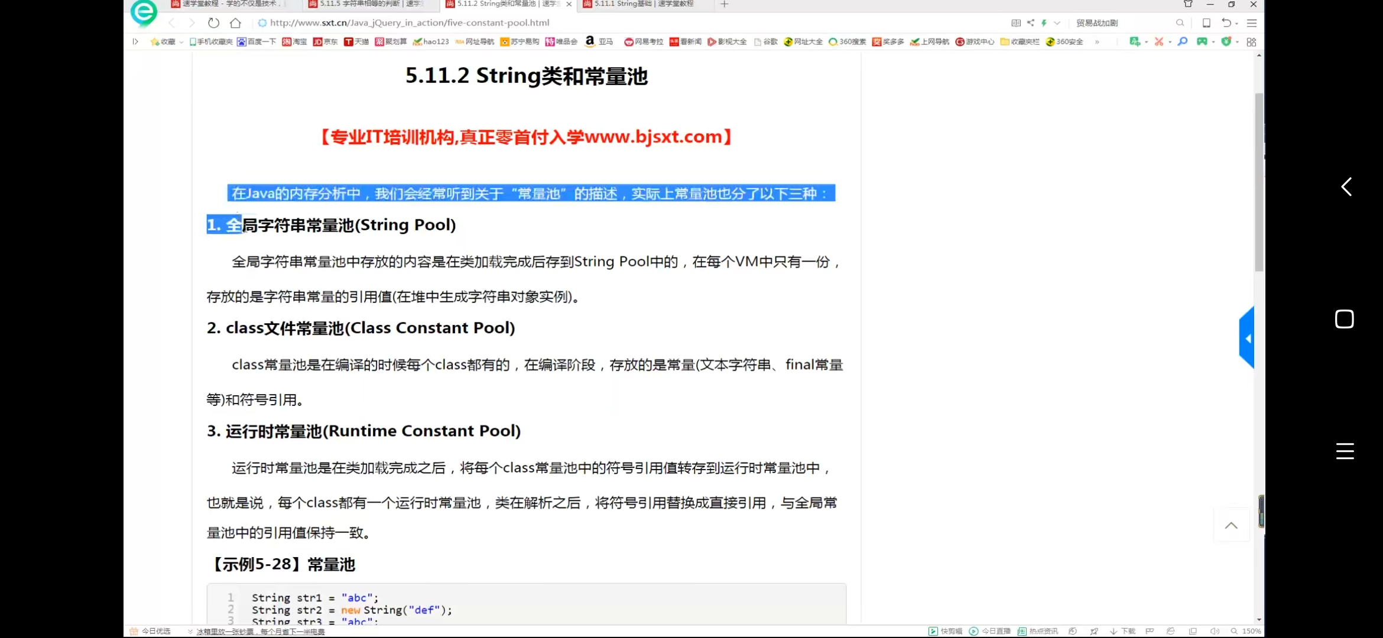The image size is (1383, 638).
Task: Switch to the 5.11.1 String基础 tab
Action: (x=641, y=4)
